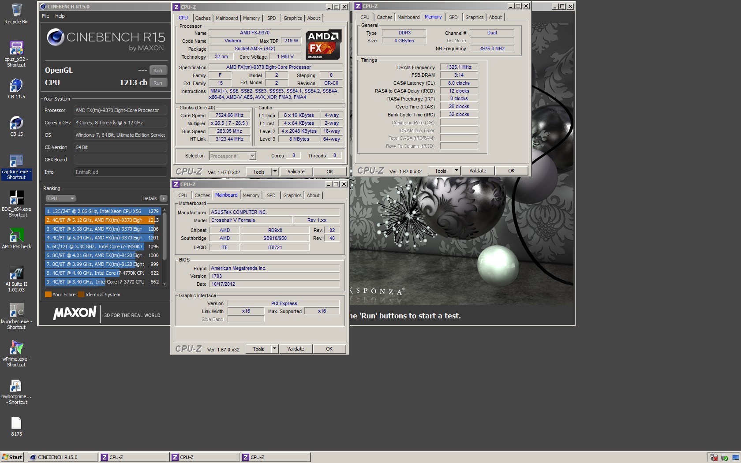Open the wPrime.exe shortcut icon
741x463 pixels.
click(16, 354)
